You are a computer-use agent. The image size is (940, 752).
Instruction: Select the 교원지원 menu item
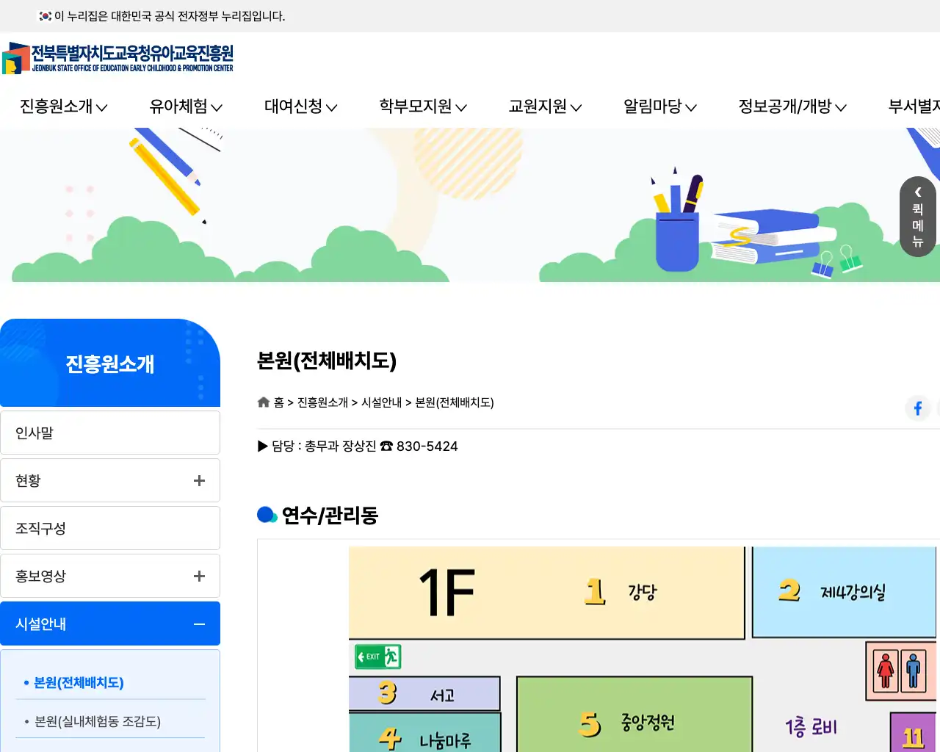pos(543,106)
